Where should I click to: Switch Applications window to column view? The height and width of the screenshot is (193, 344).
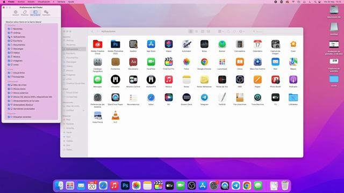pyautogui.click(x=203, y=32)
